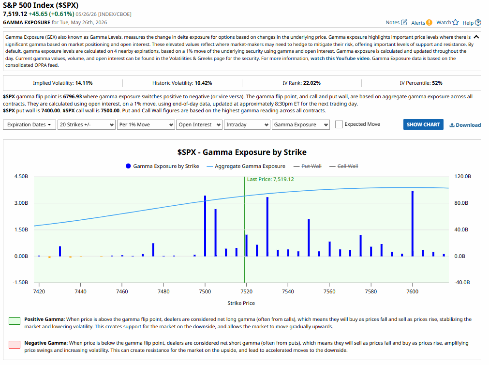Click the tall bar at strike 7600
Viewport: 489px width, 365px height.
(412, 224)
